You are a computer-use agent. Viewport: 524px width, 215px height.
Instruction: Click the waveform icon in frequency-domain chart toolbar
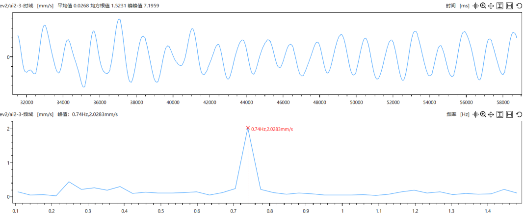coord(475,114)
